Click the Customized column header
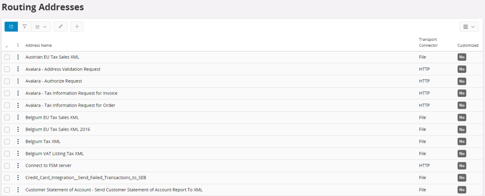Screen dimensions: 485x196 [x=468, y=45]
